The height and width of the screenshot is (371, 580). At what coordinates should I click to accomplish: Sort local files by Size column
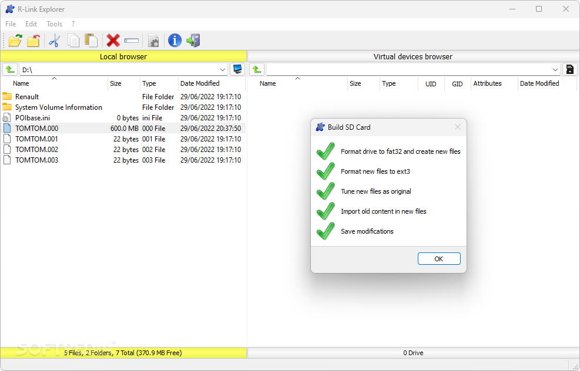(x=124, y=83)
